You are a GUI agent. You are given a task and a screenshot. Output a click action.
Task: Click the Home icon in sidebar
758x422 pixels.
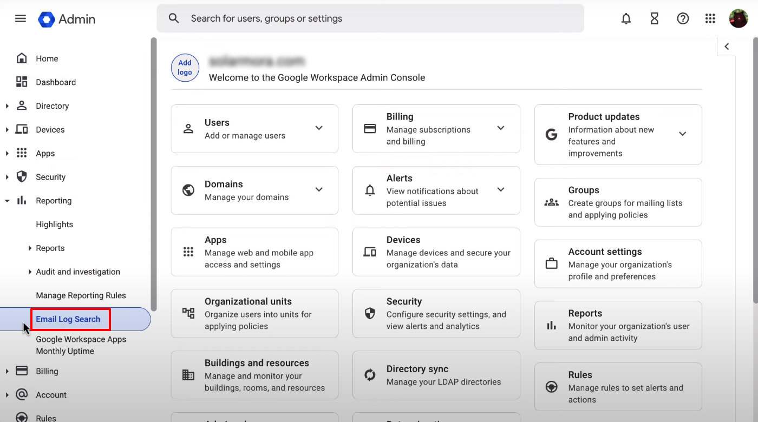coord(22,58)
